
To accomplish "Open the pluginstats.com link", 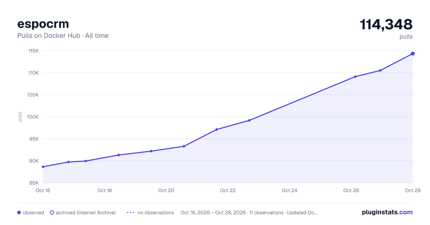I will click(387, 212).
